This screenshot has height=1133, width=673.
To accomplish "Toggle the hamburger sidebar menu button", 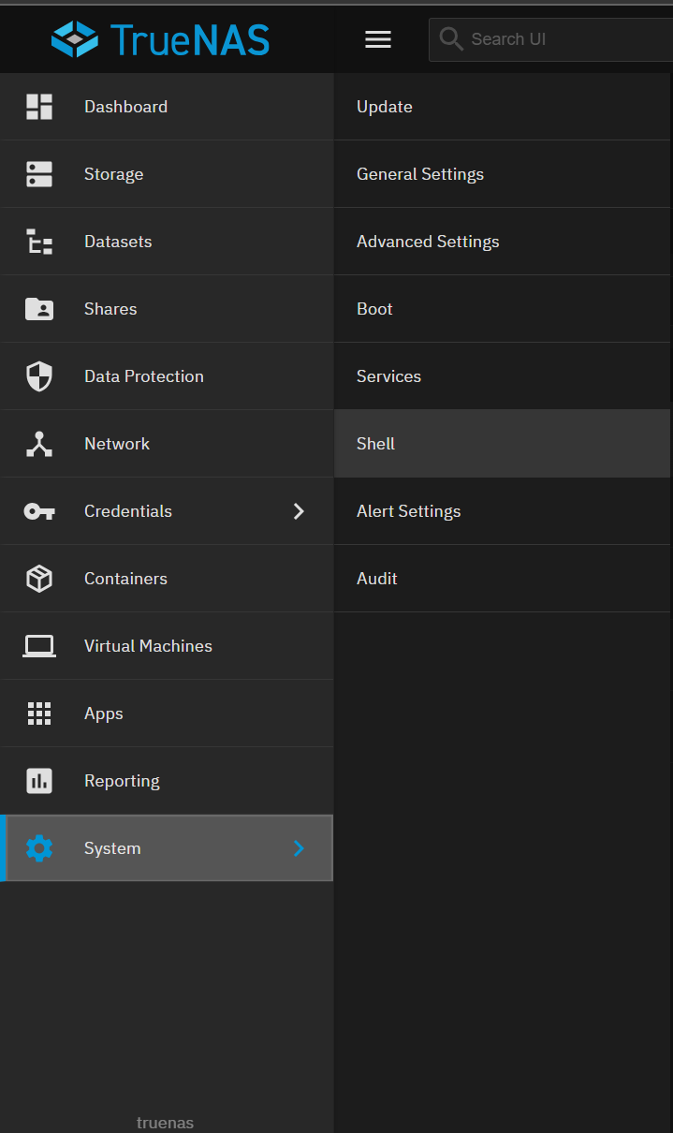I will click(x=378, y=39).
